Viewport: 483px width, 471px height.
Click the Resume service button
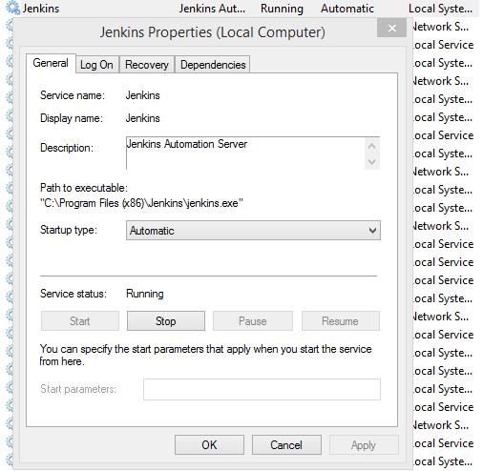[341, 321]
